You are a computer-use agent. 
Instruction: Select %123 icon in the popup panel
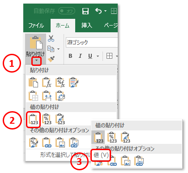pos(112,138)
